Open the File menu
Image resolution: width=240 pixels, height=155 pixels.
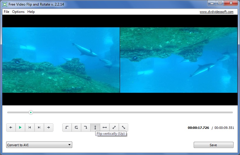click(6, 12)
